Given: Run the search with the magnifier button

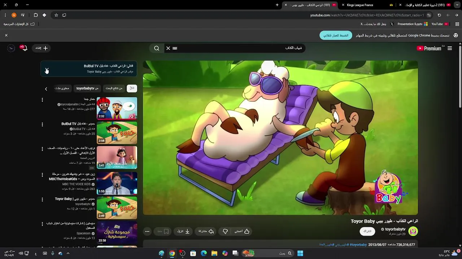Looking at the screenshot, I should [157, 48].
